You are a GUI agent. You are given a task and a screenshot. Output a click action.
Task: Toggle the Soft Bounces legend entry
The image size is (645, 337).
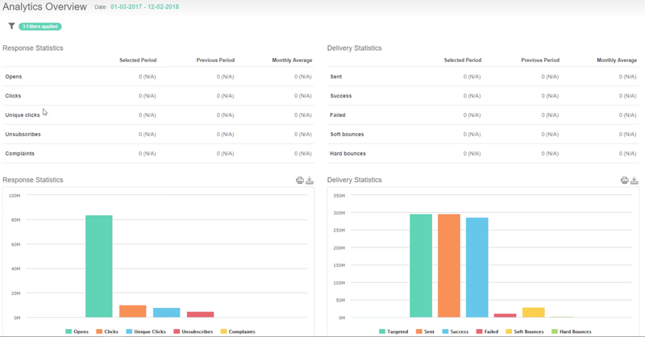point(525,331)
